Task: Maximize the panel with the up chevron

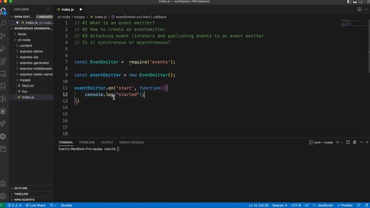Action: coord(361,142)
